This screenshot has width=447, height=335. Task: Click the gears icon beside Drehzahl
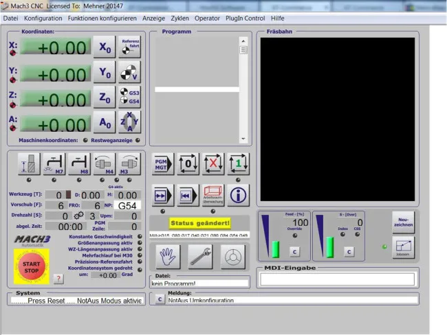point(79,216)
